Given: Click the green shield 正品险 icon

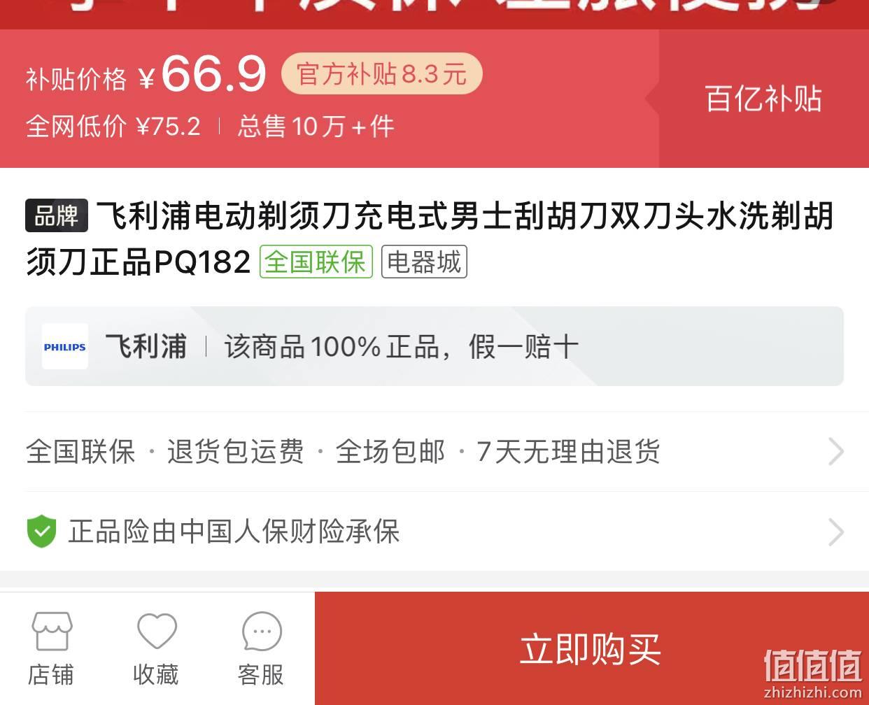Looking at the screenshot, I should click(x=41, y=532).
